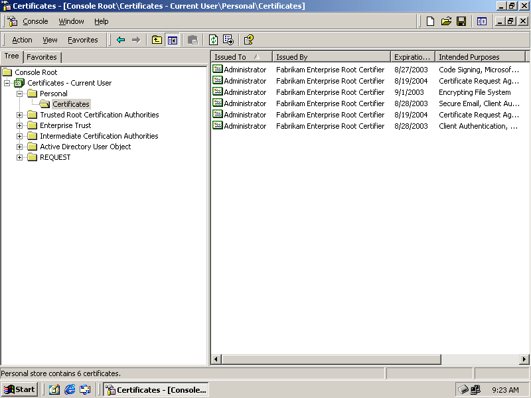Click the Start button
The image size is (531, 398).
click(x=19, y=389)
